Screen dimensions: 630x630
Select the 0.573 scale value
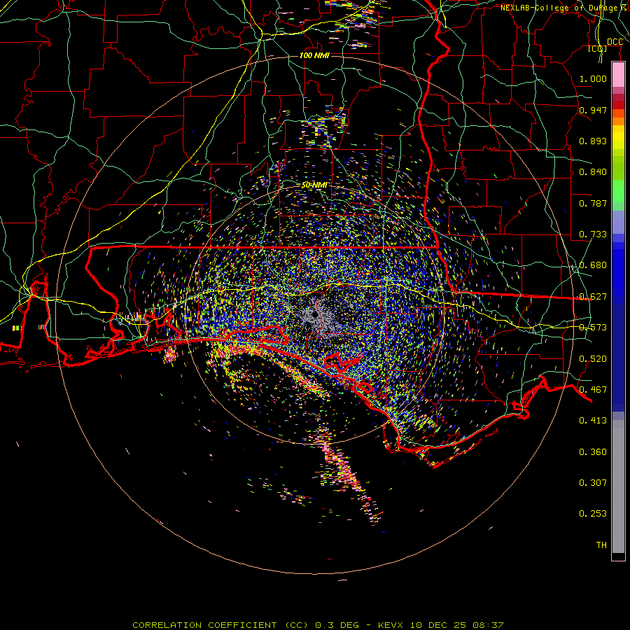click(593, 328)
